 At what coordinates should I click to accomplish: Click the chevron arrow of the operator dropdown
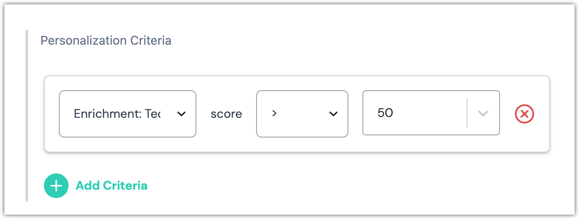(x=333, y=114)
